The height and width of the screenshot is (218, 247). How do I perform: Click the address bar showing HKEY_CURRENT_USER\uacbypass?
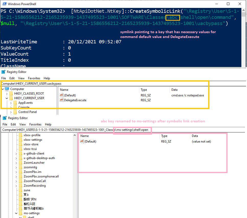[x=102, y=83]
